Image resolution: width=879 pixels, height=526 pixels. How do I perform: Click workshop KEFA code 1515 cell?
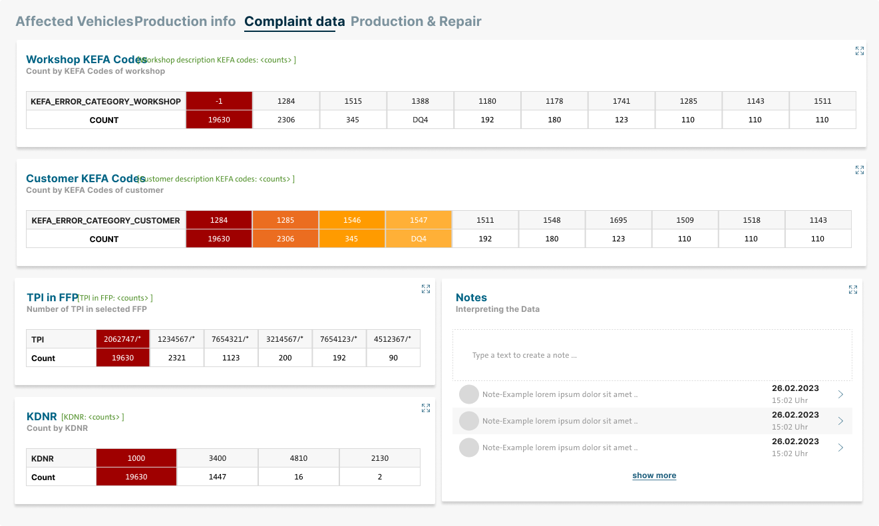[x=353, y=101]
